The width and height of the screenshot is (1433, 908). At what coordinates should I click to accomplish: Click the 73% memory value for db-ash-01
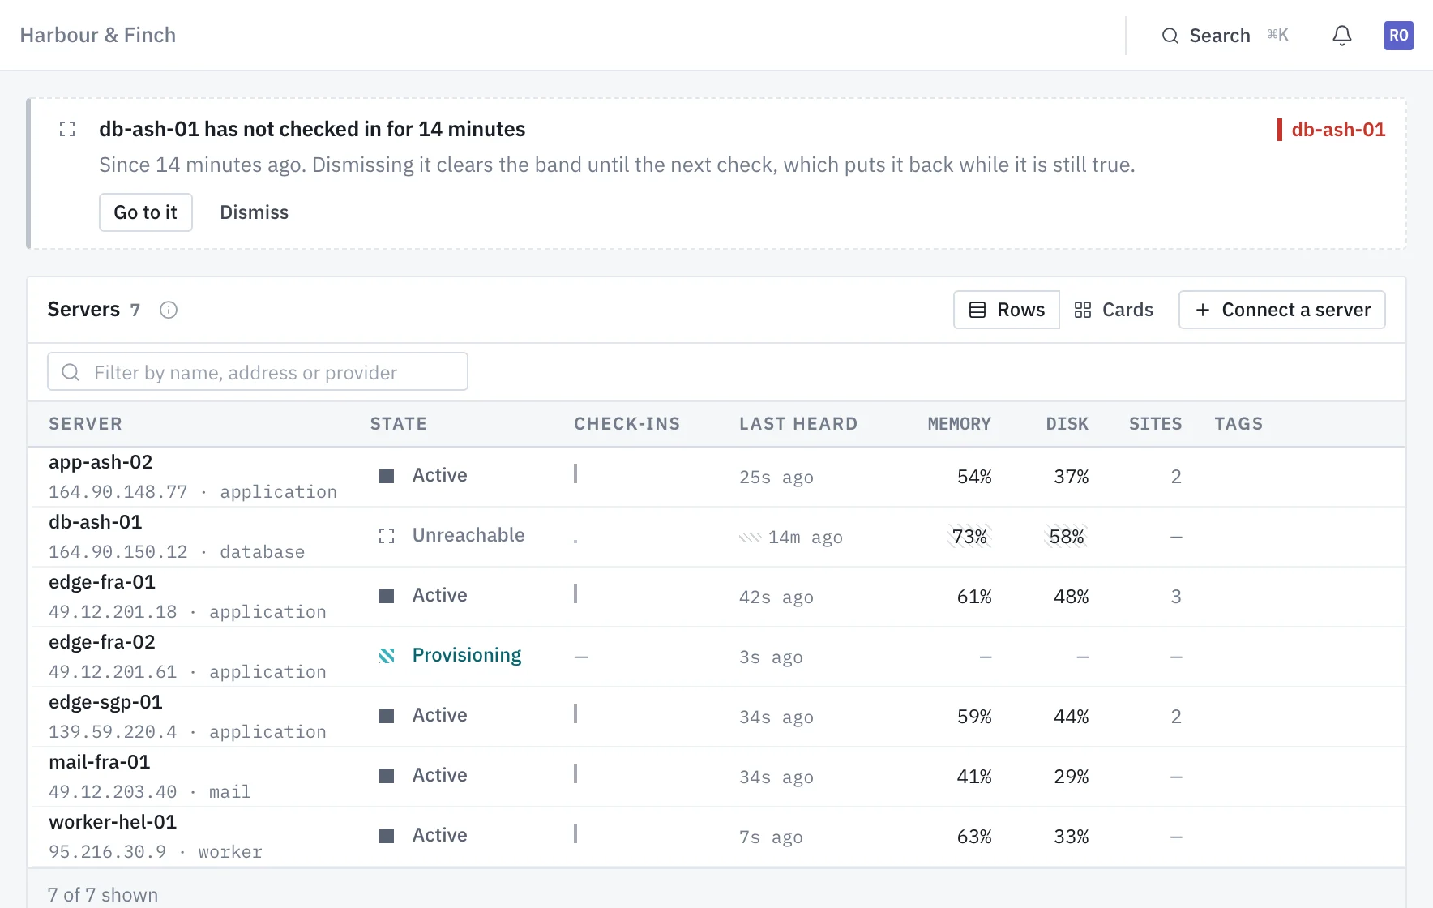pyautogui.click(x=969, y=537)
